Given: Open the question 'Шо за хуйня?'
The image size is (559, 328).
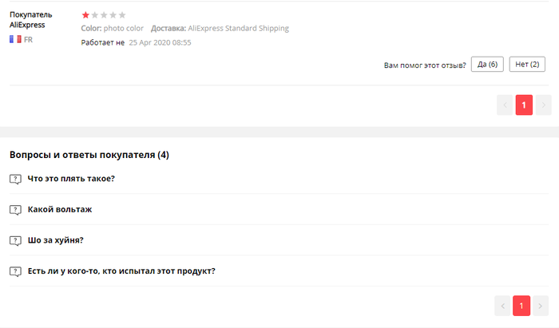Looking at the screenshot, I should pos(55,240).
